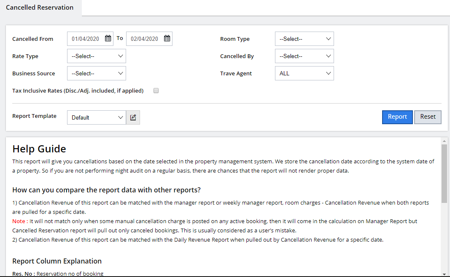Image resolution: width=450 pixels, height=277 pixels.
Task: Expand the Room Type dropdown
Action: pyautogui.click(x=304, y=39)
